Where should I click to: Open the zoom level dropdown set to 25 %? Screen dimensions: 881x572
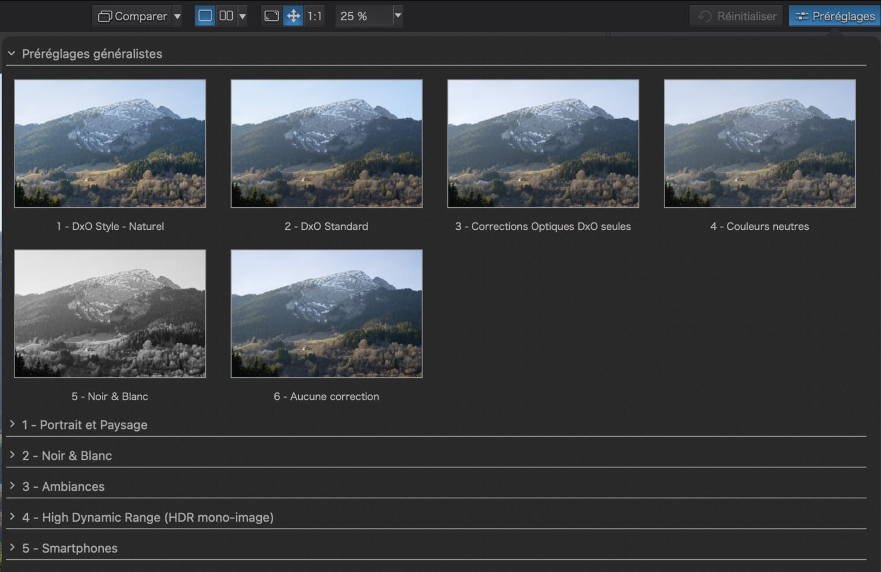tap(398, 16)
